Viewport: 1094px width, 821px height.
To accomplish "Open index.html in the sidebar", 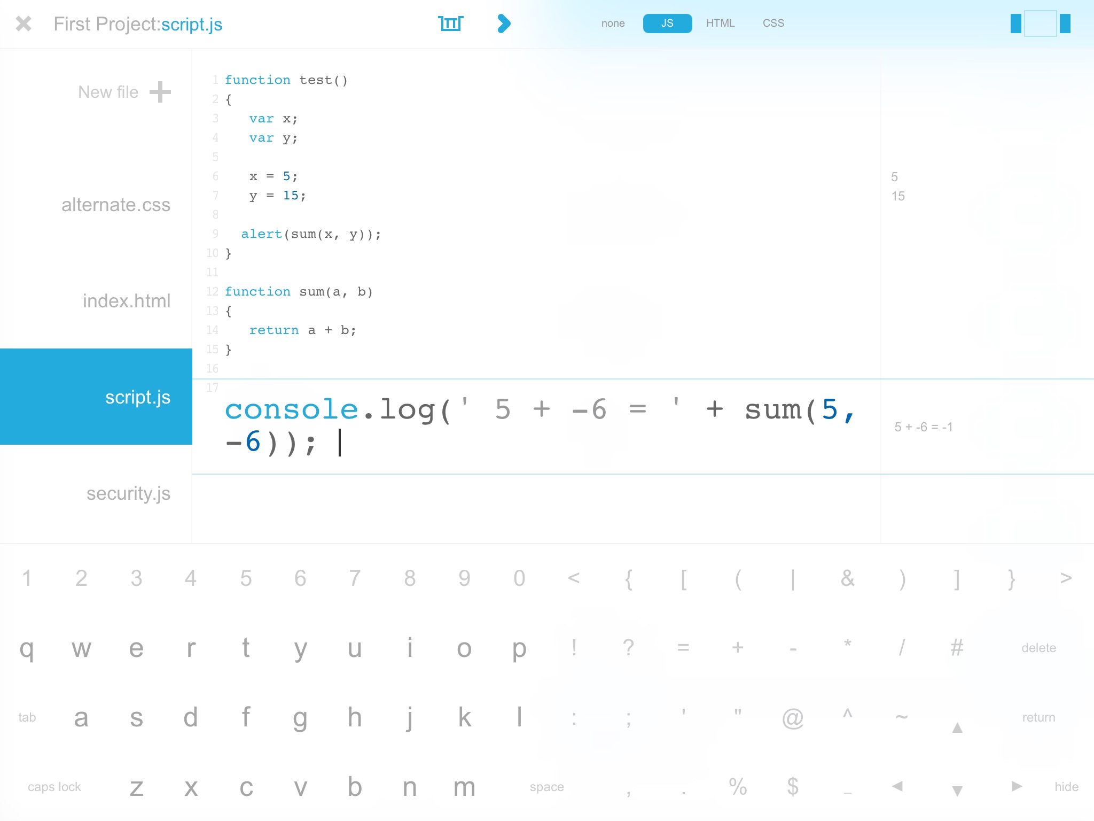I will pos(127,301).
